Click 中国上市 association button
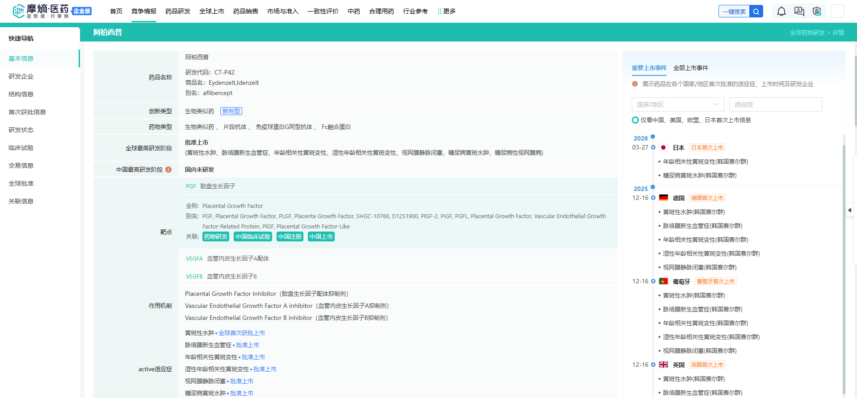 click(x=321, y=236)
